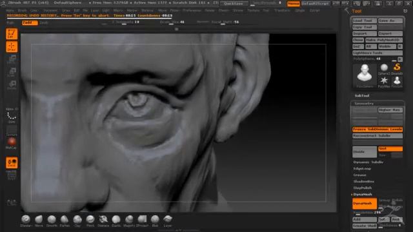The image size is (413, 232).
Task: Toggle the Smt option beside Divide
Action: [x=390, y=149]
